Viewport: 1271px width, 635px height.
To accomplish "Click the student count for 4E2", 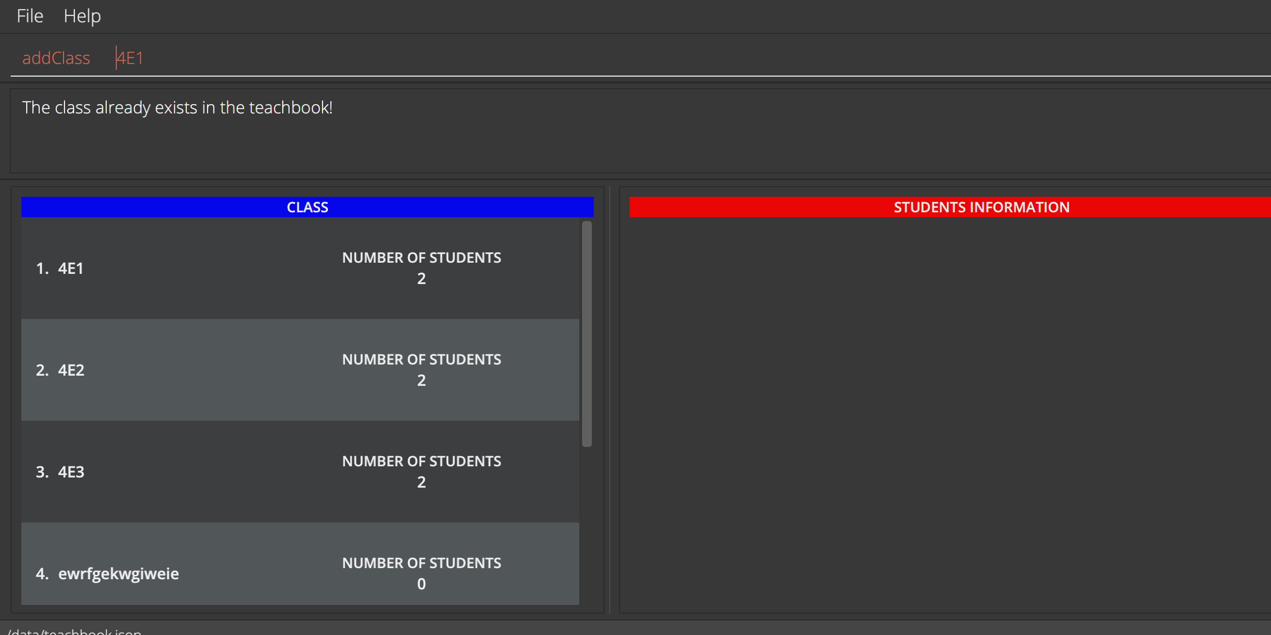I will [x=422, y=380].
